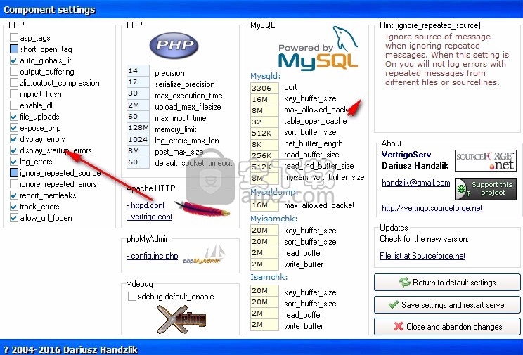Toggle track_errors checkbox
This screenshot has height=355, width=523.
[13, 207]
